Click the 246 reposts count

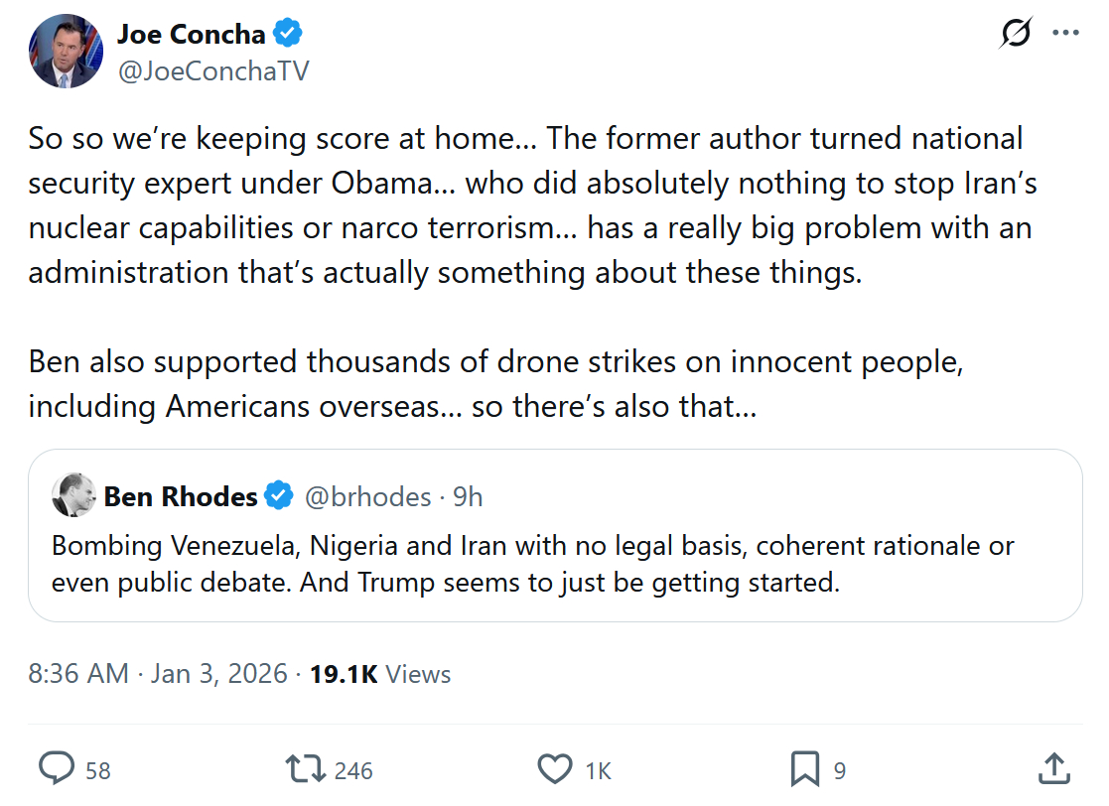point(353,770)
